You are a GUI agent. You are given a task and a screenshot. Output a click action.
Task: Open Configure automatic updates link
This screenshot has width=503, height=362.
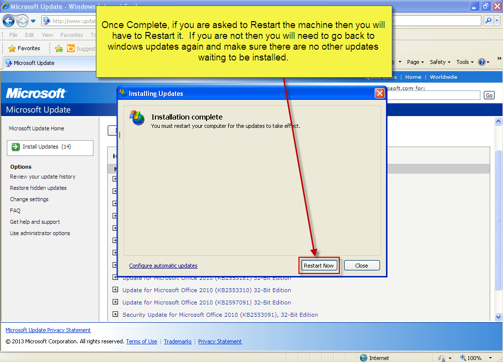click(163, 266)
